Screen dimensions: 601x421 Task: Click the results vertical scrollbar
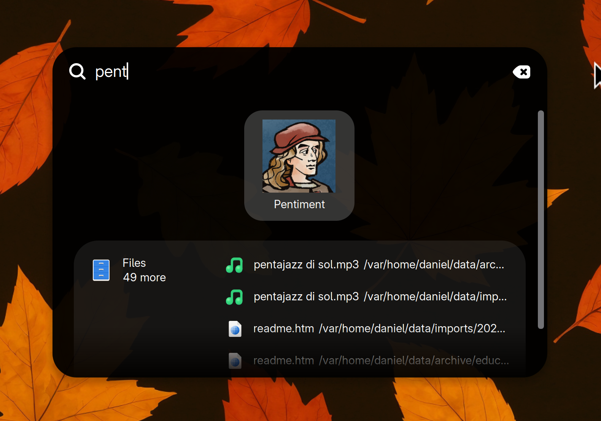[541, 220]
